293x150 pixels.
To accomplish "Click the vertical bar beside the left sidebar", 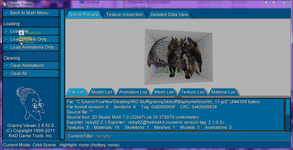I will [62, 74].
